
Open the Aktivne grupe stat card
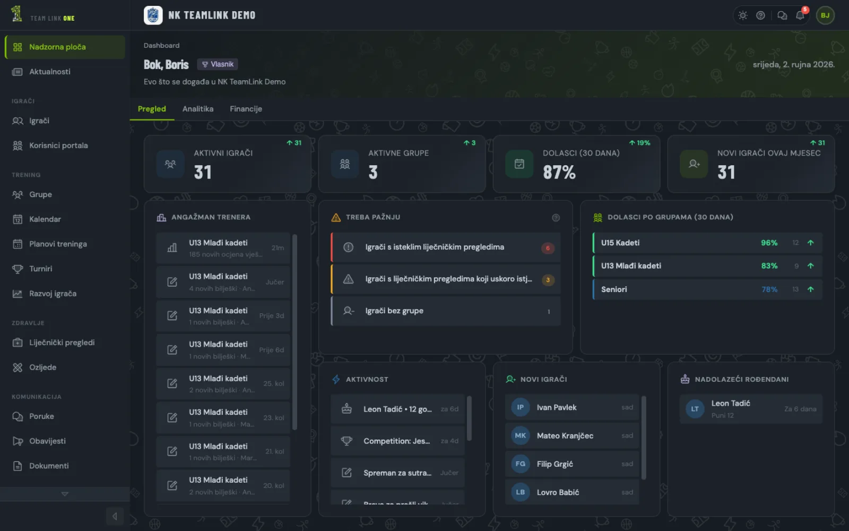tap(402, 164)
